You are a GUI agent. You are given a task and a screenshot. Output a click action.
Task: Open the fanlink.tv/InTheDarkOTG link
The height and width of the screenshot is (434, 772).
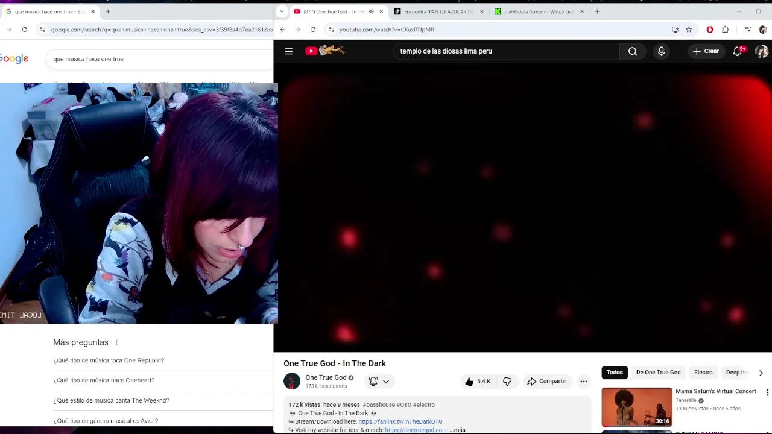400,421
